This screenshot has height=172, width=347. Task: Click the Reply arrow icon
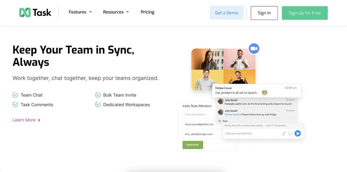(x=220, y=121)
